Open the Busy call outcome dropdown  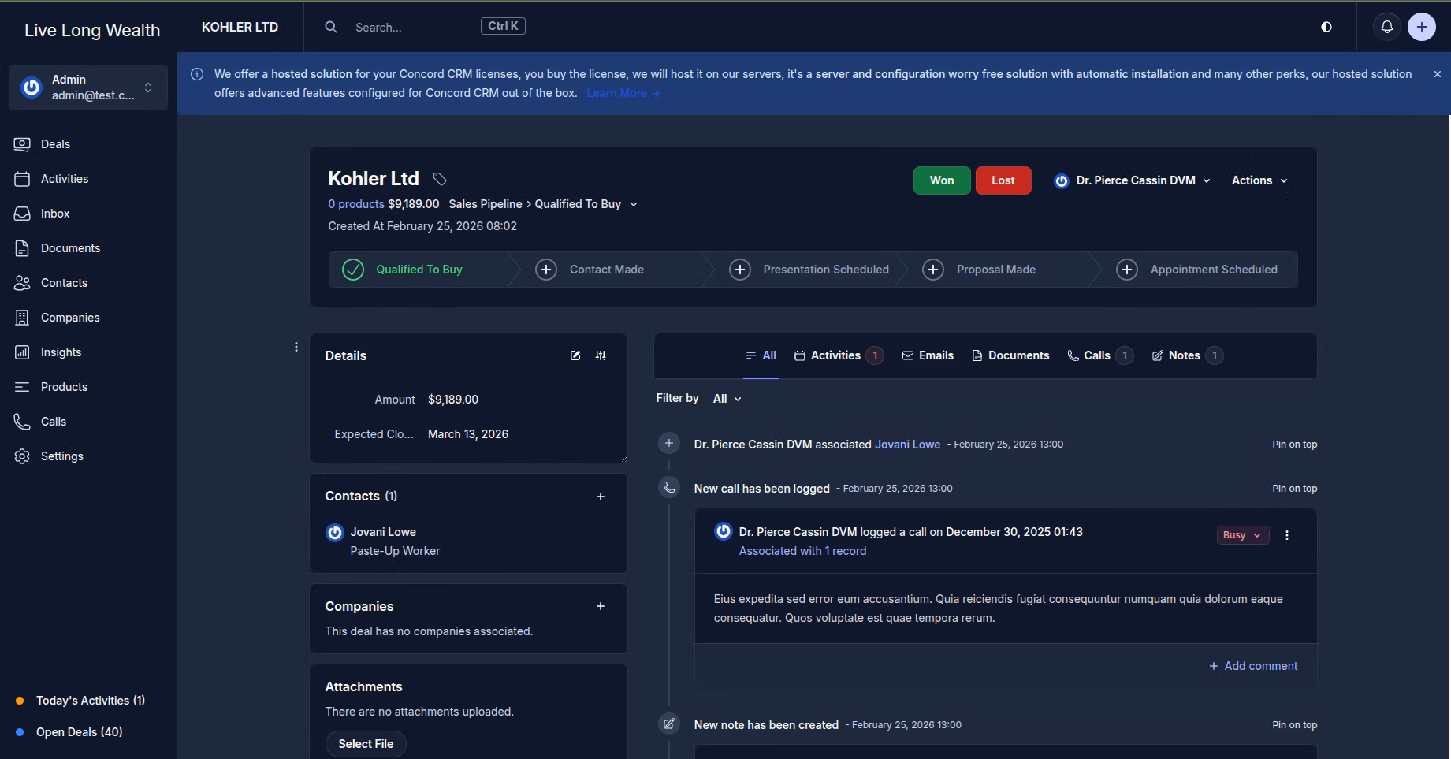pos(1241,535)
